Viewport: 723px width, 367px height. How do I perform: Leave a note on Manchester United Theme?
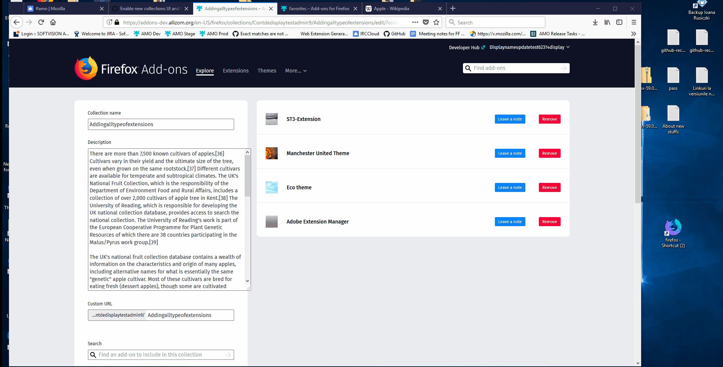(510, 153)
